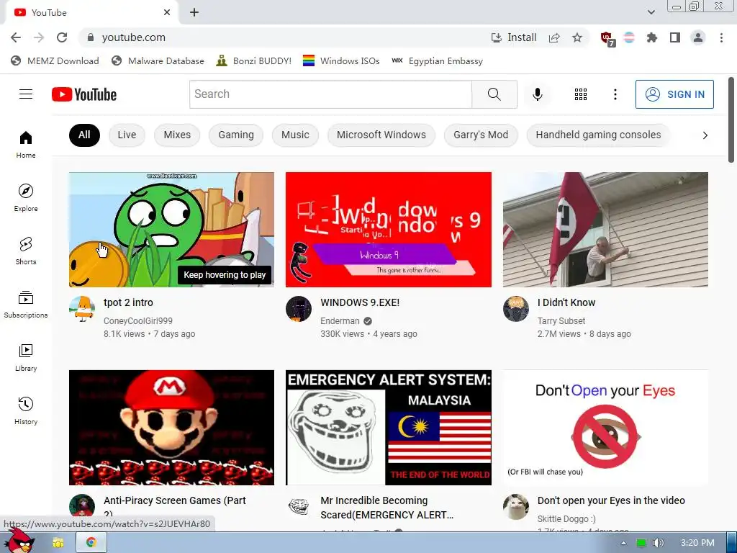Open the YouTube apps grid
Screen dimensions: 737x553
(581, 94)
